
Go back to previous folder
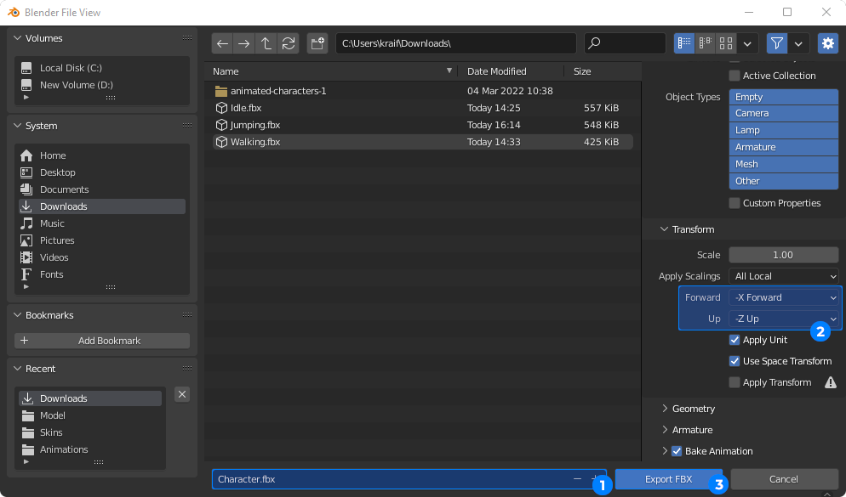[222, 43]
